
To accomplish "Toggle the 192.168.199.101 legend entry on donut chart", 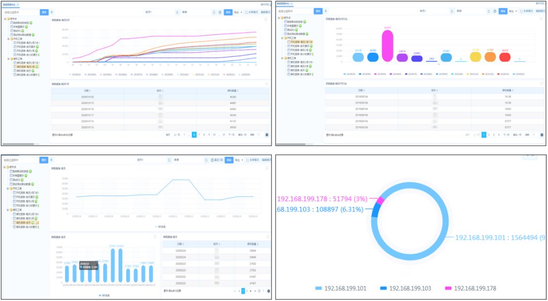I will click(x=341, y=288).
